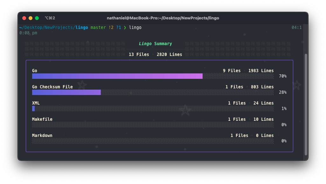Screen dimensions: 326x184
Task: Click the yellow minimize window button
Action: 31,18
